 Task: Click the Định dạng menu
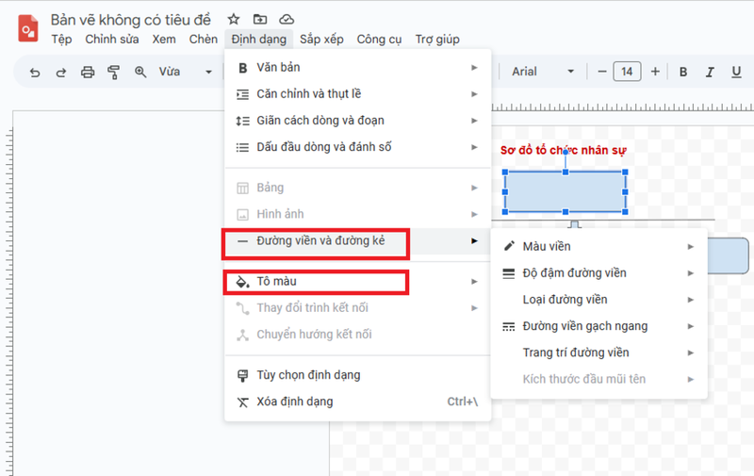pos(258,40)
